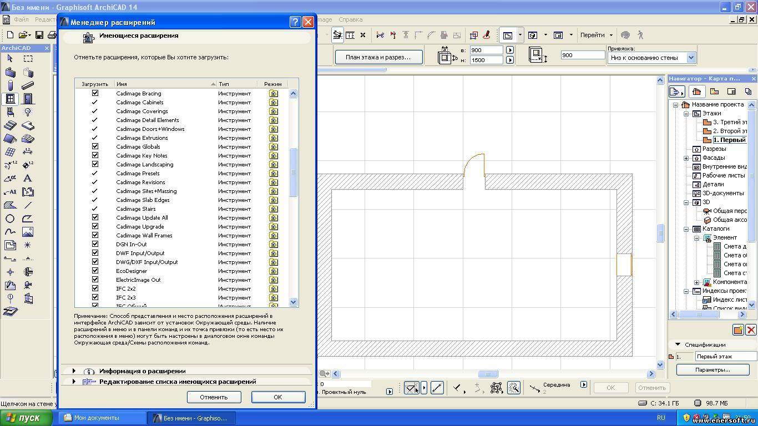
Task: Select Фасады in the Navigator tree
Action: tap(714, 158)
